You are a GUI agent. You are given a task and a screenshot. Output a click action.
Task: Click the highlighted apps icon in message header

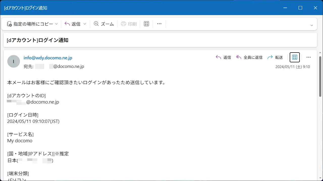295,57
